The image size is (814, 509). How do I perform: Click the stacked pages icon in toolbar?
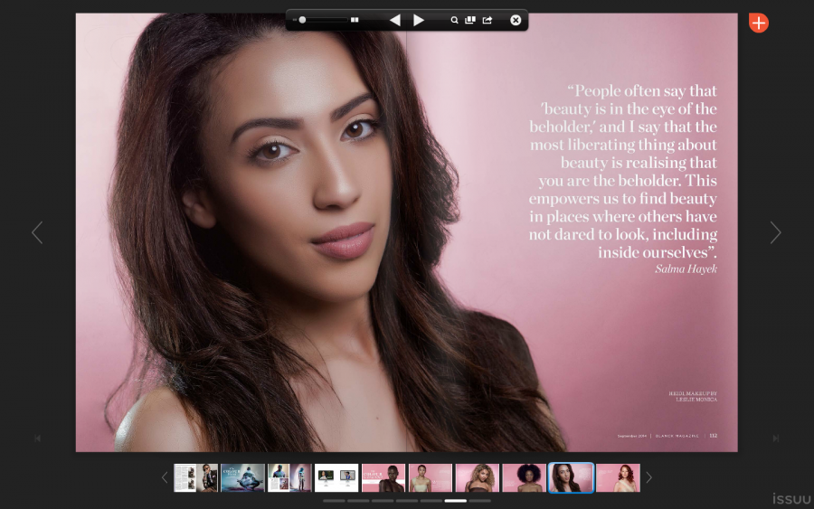click(470, 20)
